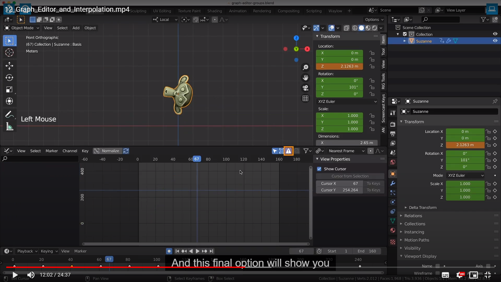This screenshot has height=282, width=501.
Task: Toggle the Normalize button in the graph editor
Action: 107,151
